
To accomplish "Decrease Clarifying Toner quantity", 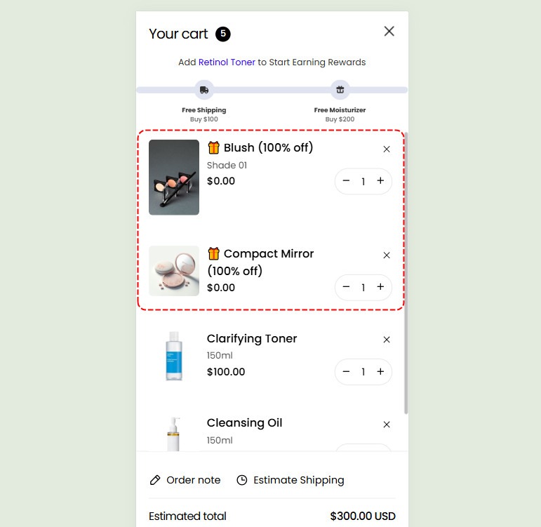I will tap(346, 372).
